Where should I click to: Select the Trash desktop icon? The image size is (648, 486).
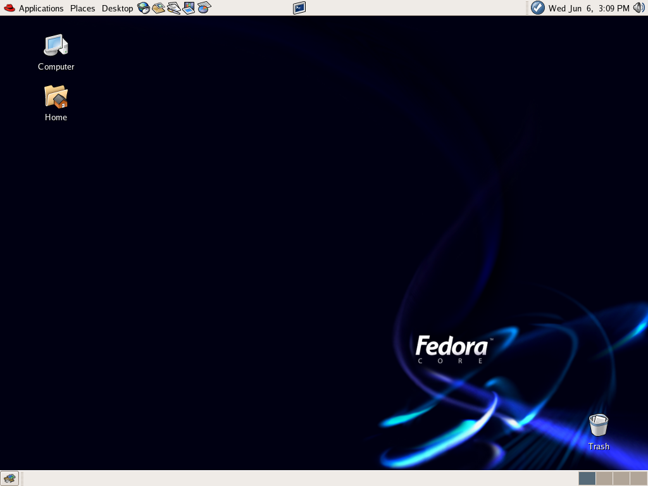[x=599, y=432]
